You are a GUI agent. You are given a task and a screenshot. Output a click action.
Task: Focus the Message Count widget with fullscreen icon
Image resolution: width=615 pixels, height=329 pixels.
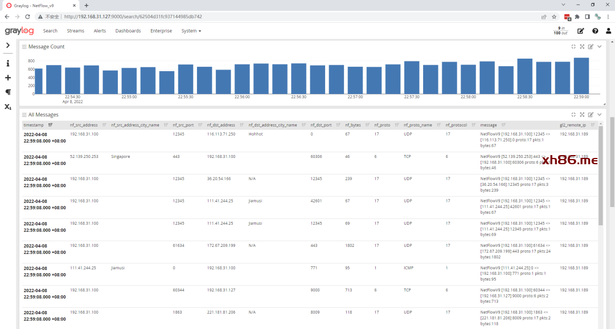(582, 47)
